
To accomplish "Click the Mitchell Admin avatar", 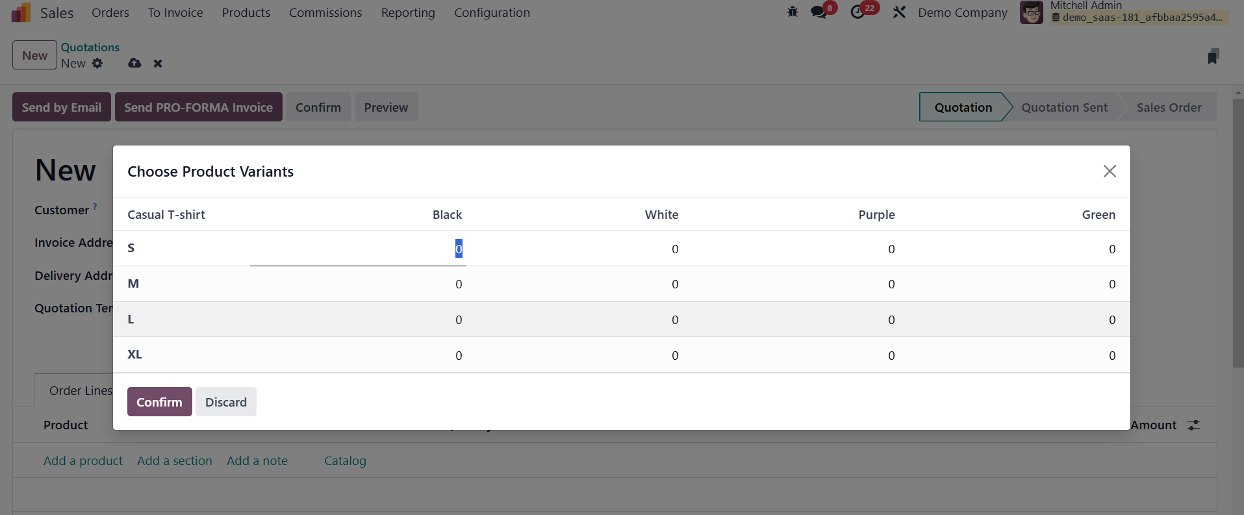I will pyautogui.click(x=1031, y=12).
